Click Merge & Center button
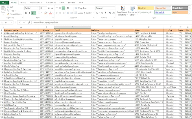The width and height of the screenshot is (192, 119). click(x=83, y=13)
